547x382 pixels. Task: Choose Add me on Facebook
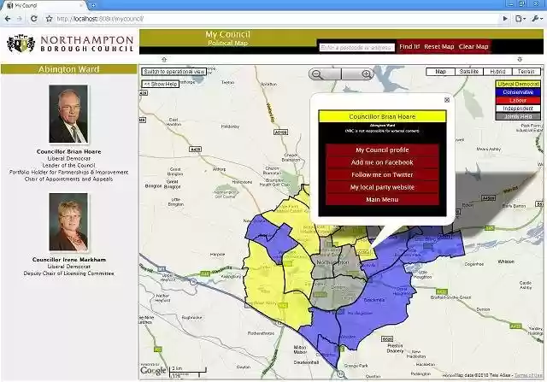pyautogui.click(x=382, y=162)
